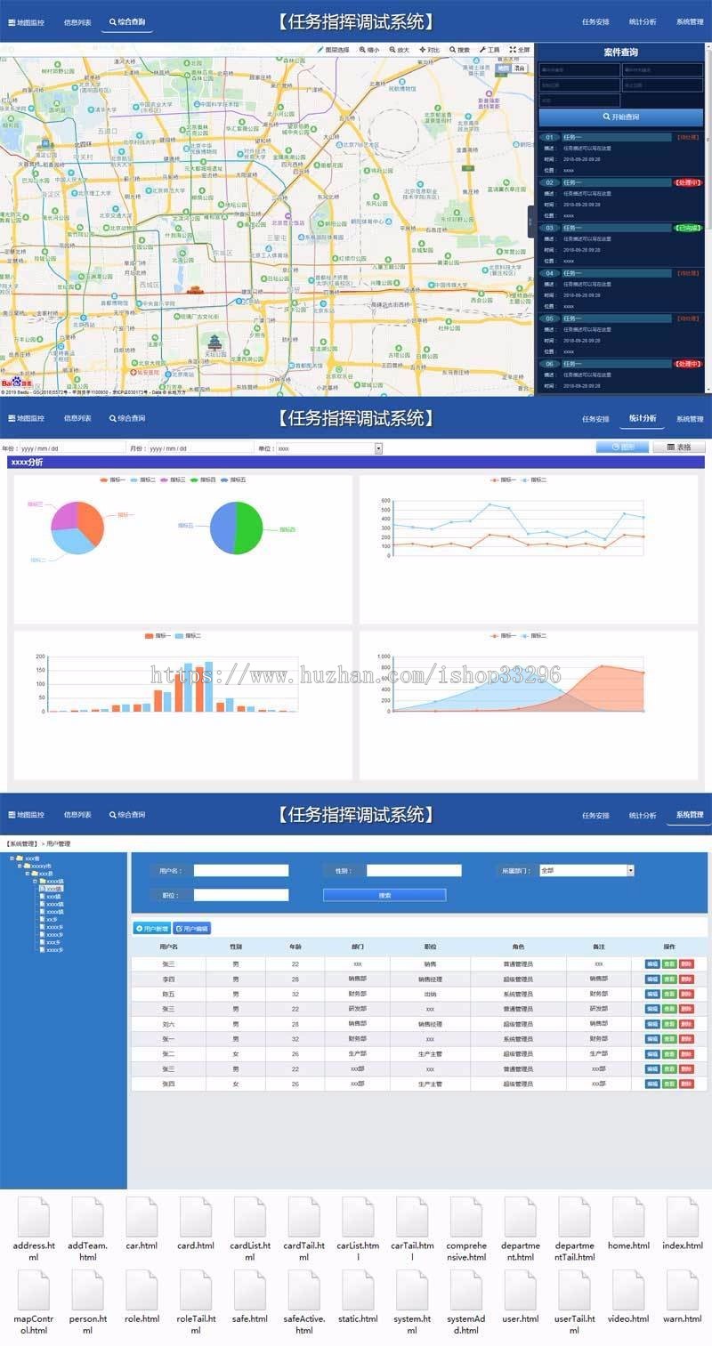Activate the 对比 comparison tool

click(427, 50)
